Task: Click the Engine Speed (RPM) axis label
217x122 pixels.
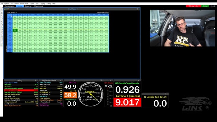Action: pyautogui.click(x=102, y=12)
